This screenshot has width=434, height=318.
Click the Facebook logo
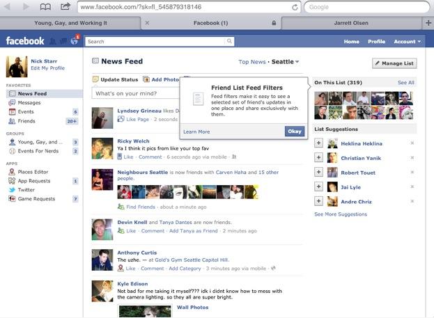25,41
